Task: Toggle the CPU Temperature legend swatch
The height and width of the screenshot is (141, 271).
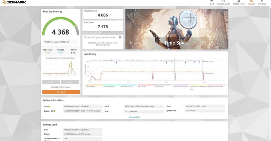Action: (x=111, y=85)
